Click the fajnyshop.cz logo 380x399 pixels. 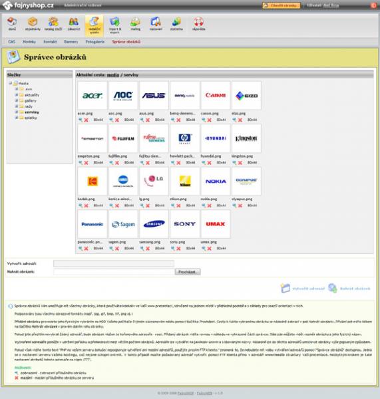[x=28, y=5]
